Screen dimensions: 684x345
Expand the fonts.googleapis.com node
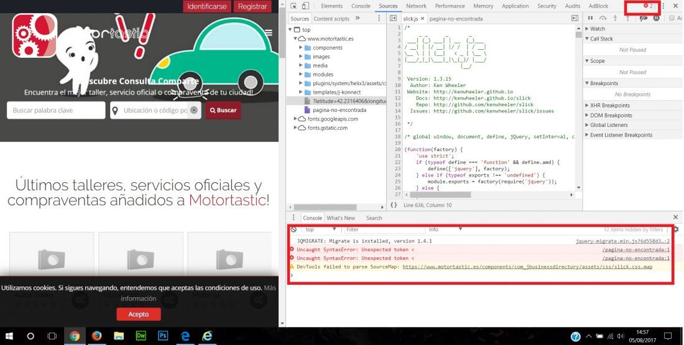point(295,119)
